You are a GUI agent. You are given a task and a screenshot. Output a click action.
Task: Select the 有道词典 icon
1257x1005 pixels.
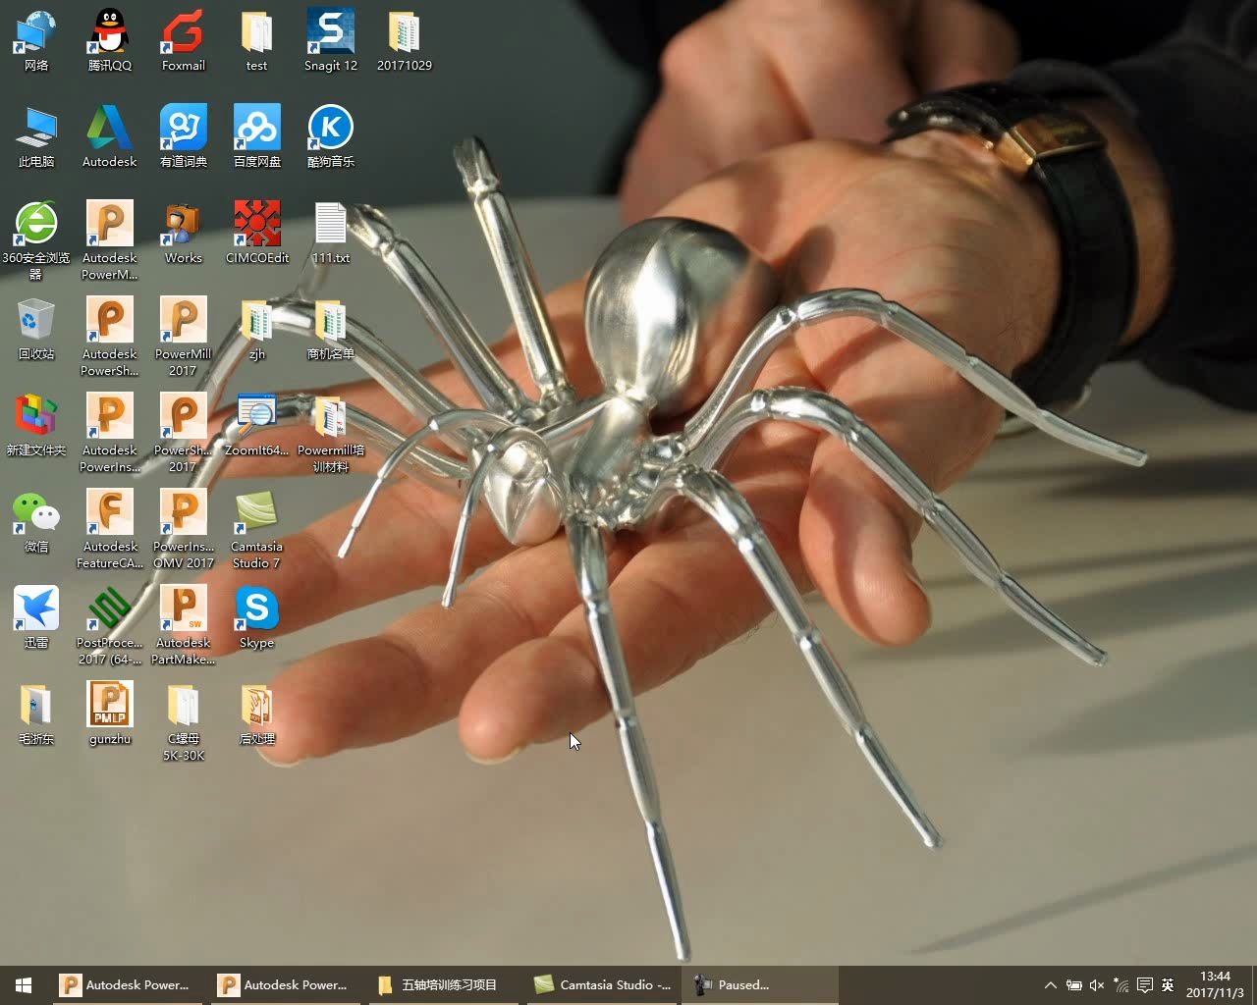pyautogui.click(x=184, y=136)
